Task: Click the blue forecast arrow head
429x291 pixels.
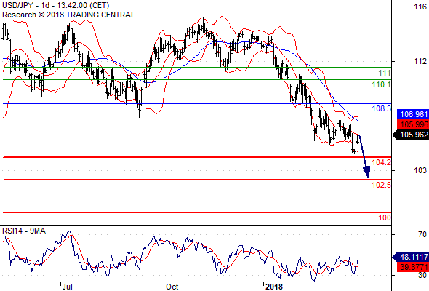Action: pos(366,172)
